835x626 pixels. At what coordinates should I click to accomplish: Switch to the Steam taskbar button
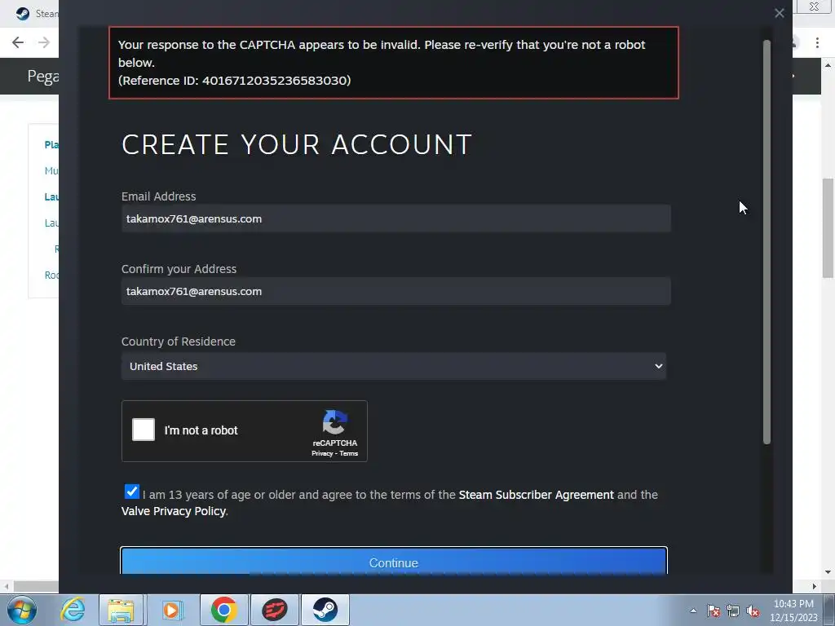click(x=325, y=610)
